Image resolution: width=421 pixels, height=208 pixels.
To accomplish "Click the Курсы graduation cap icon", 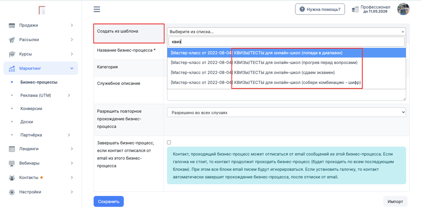I will pyautogui.click(x=12, y=54).
